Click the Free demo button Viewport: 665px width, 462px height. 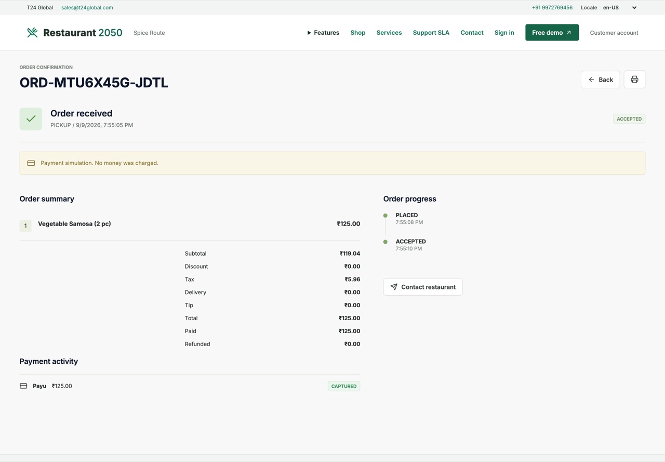click(552, 32)
